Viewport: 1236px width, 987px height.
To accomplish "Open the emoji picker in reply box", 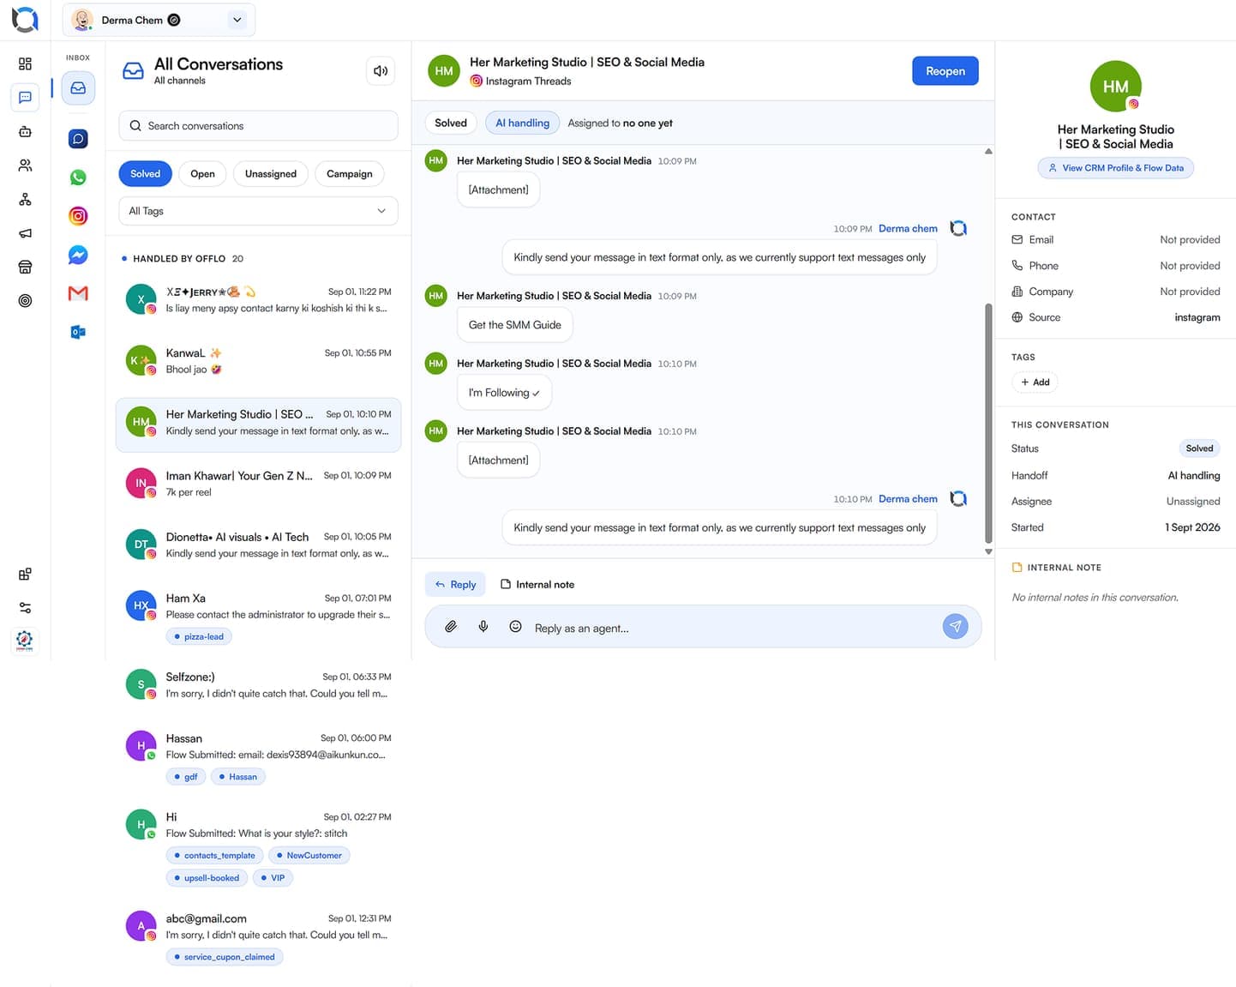I will tap(515, 627).
